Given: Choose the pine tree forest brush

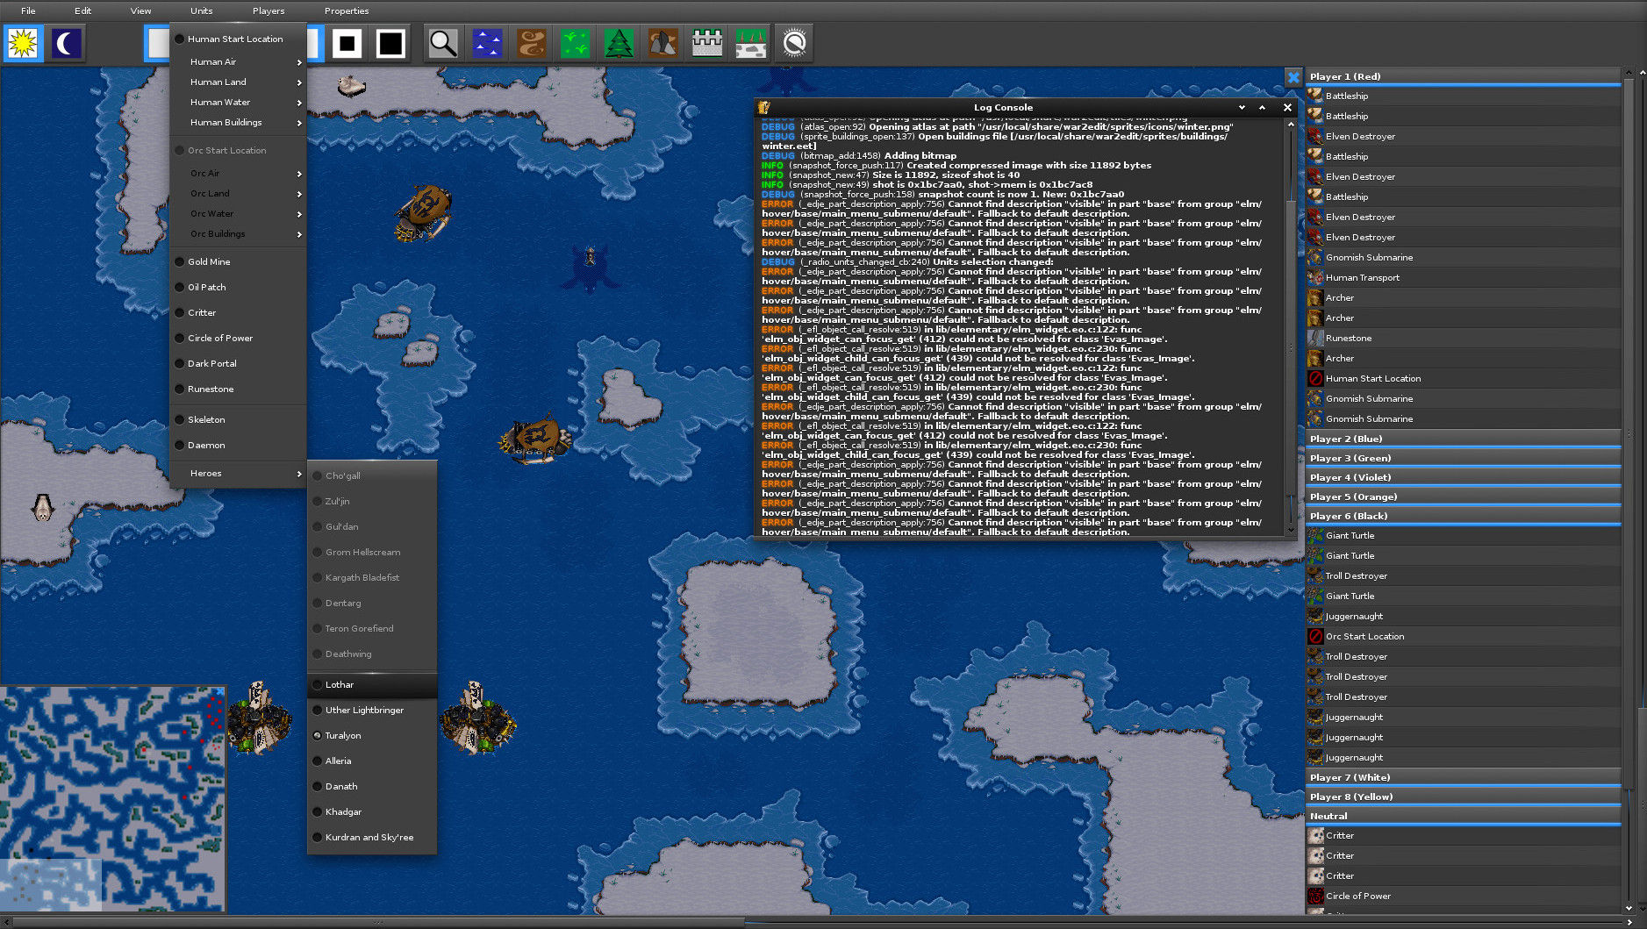Looking at the screenshot, I should click(x=619, y=43).
